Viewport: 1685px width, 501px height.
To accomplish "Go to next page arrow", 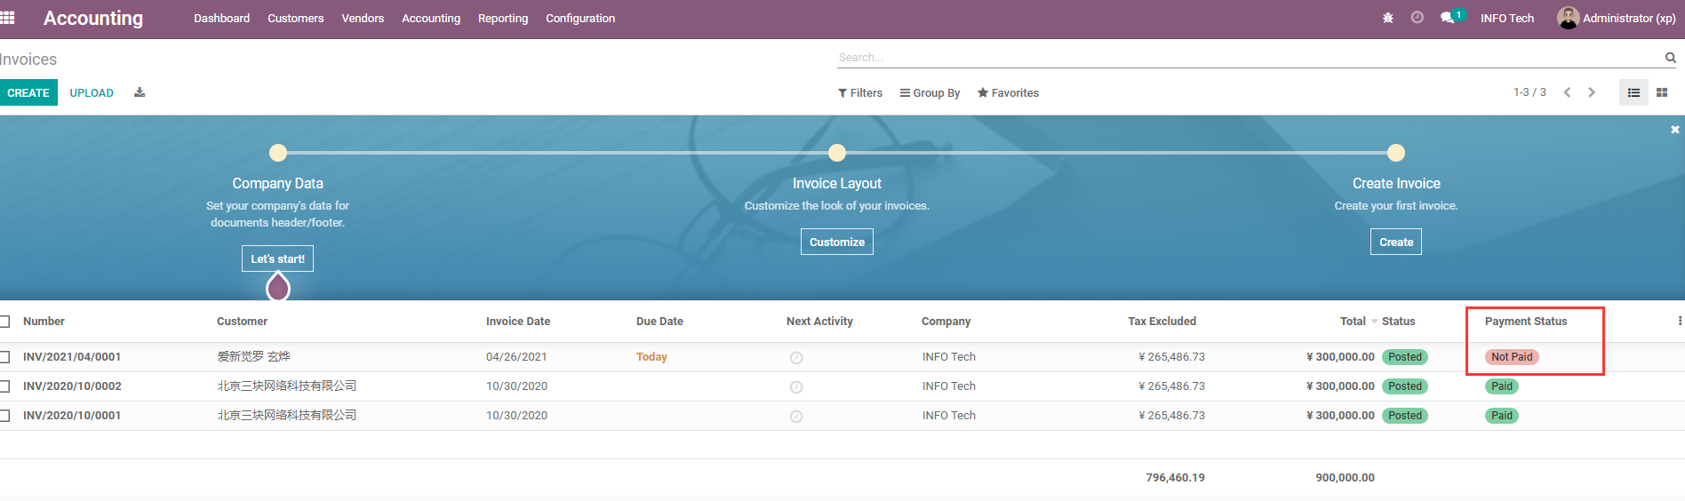I will coord(1592,92).
